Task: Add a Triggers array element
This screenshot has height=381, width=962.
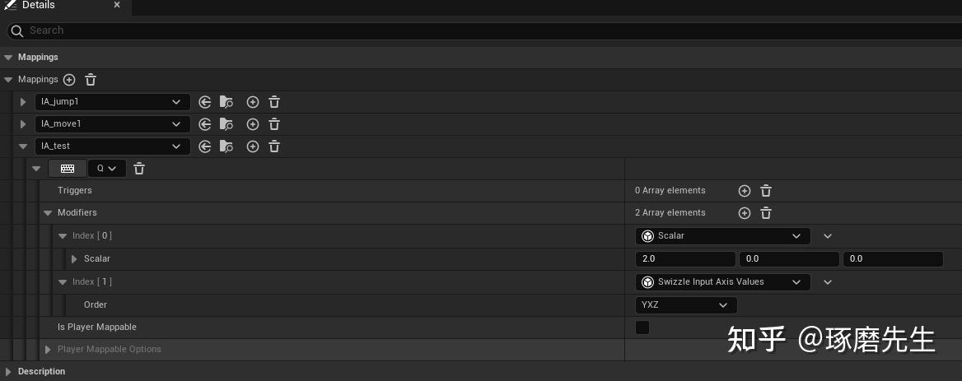Action: coord(745,191)
